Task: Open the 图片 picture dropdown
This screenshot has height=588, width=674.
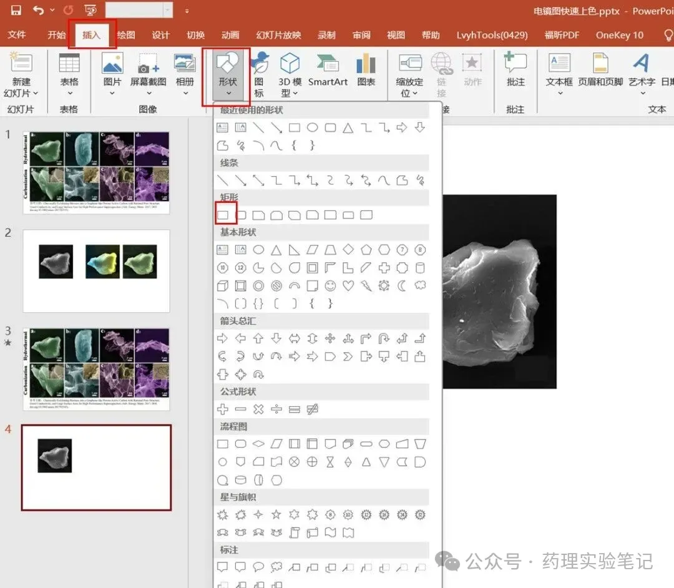Action: [x=112, y=75]
